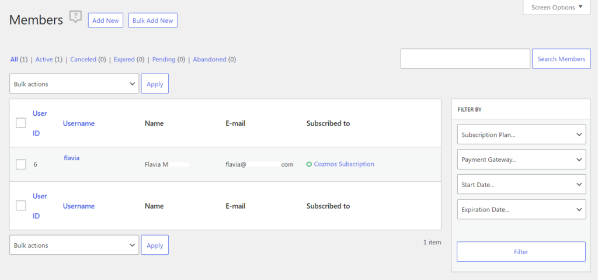Click the Add New button

(x=106, y=20)
